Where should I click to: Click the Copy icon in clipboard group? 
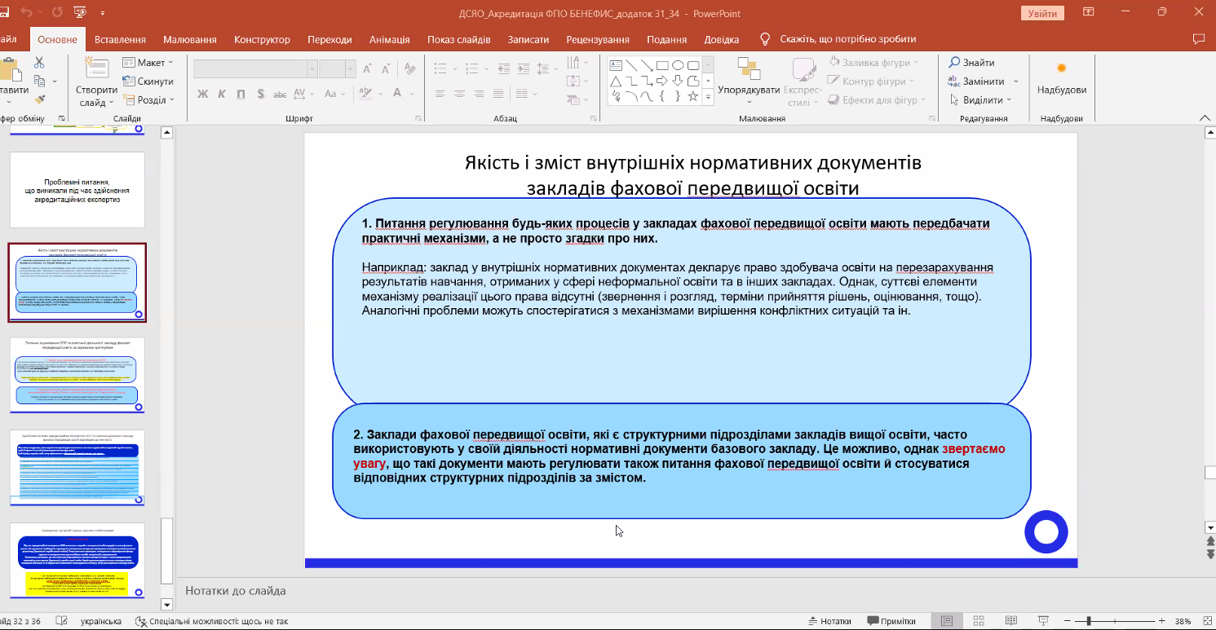39,81
